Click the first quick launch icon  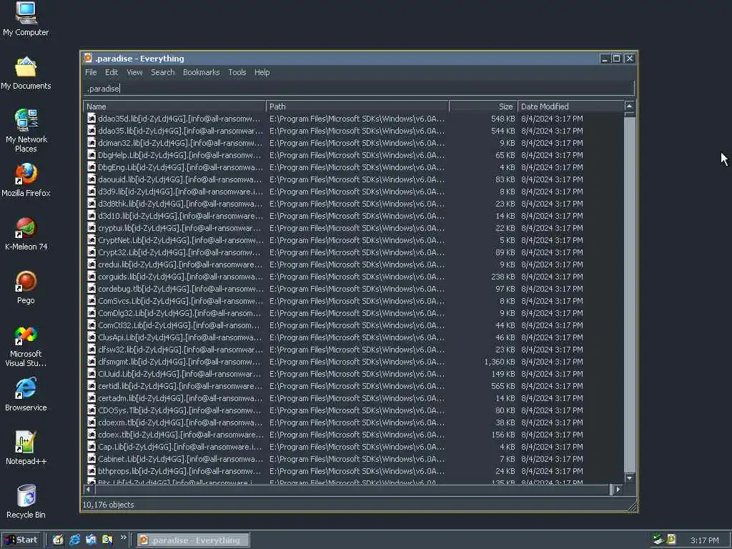pos(58,540)
